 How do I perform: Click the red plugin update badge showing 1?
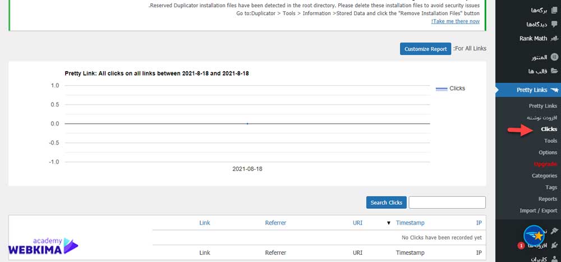tap(521, 246)
